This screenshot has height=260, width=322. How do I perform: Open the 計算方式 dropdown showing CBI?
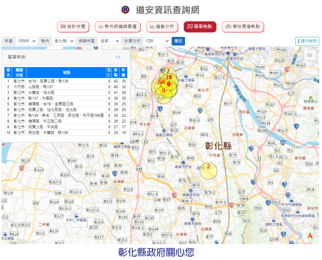156,41
